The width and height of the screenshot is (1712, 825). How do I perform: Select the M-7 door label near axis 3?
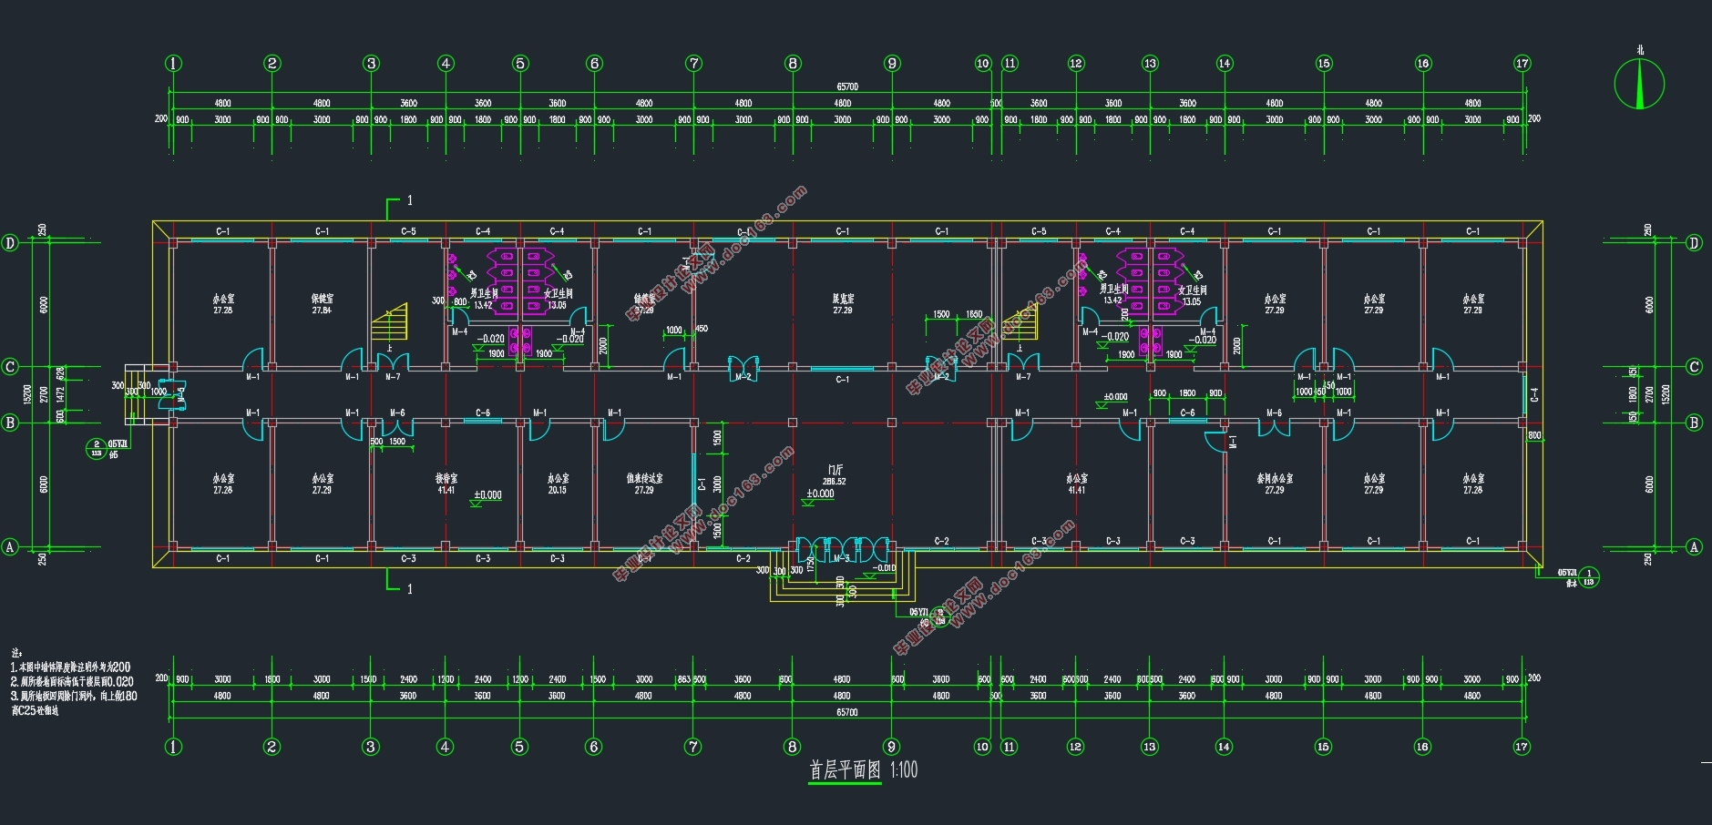(x=393, y=377)
